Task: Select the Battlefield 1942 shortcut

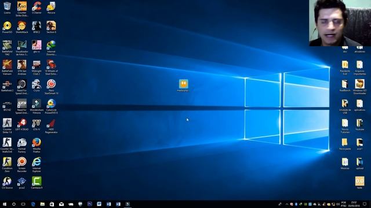Action: (7, 48)
